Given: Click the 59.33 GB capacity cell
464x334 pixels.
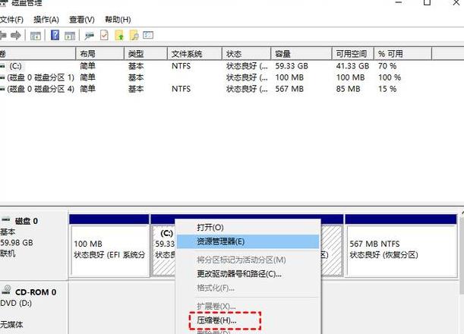Looking at the screenshot, I should (292, 66).
